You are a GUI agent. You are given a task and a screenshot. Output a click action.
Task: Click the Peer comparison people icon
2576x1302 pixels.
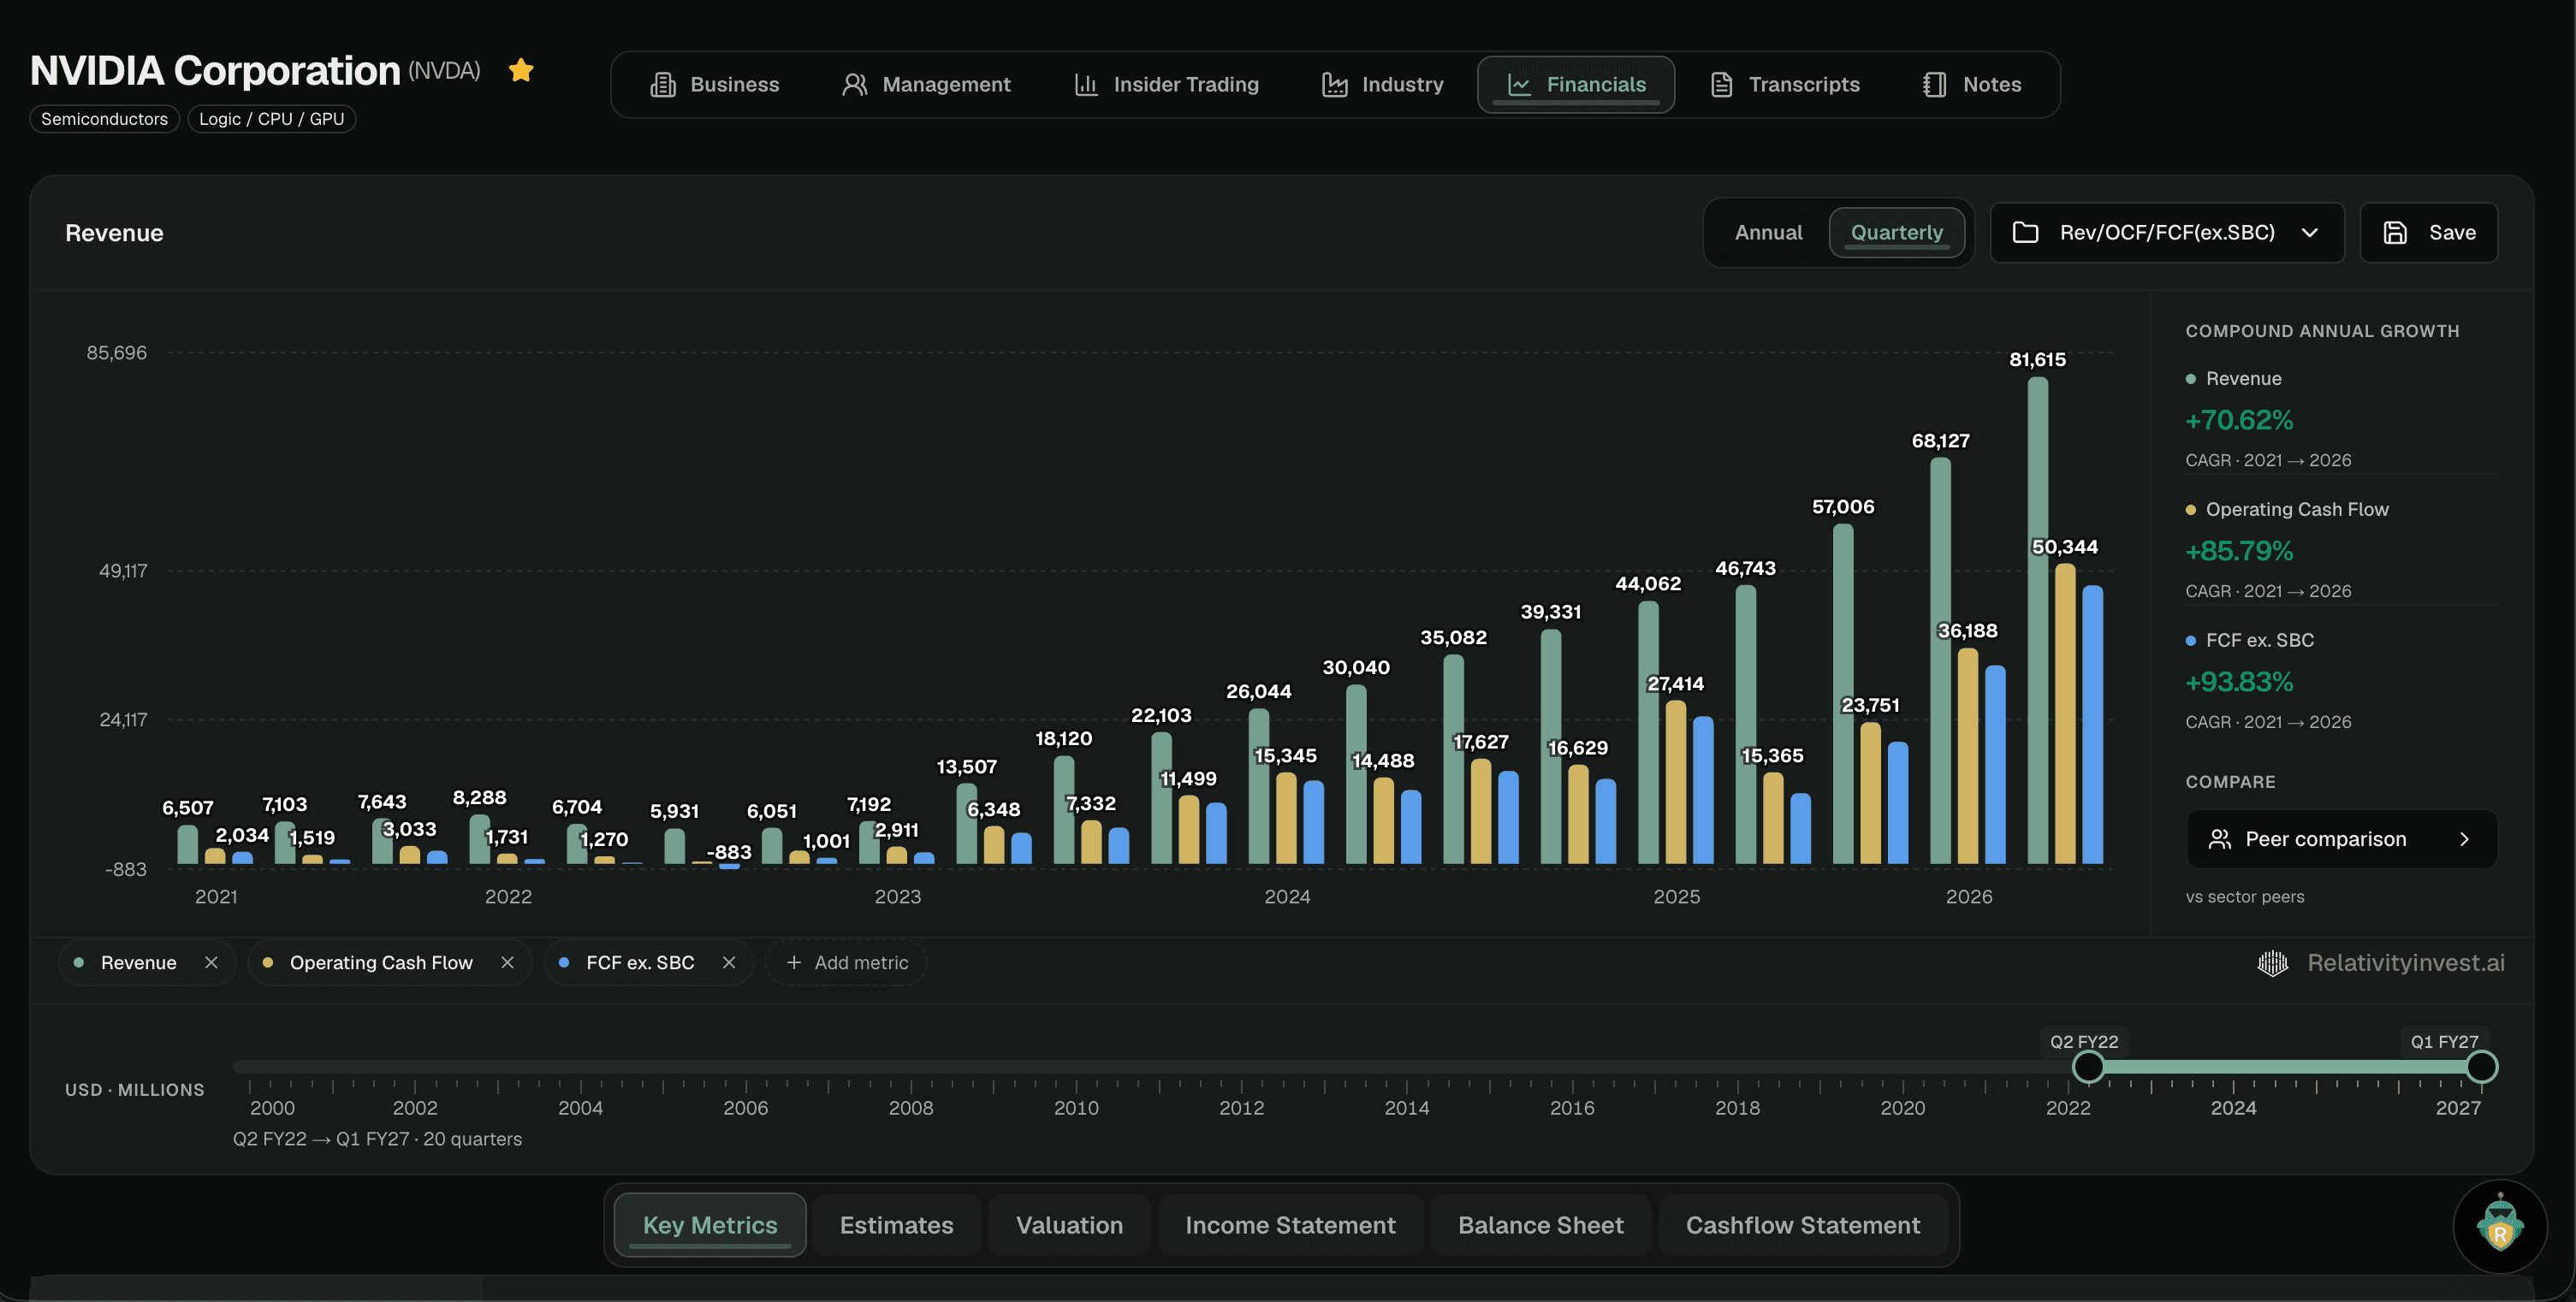pyautogui.click(x=2219, y=839)
